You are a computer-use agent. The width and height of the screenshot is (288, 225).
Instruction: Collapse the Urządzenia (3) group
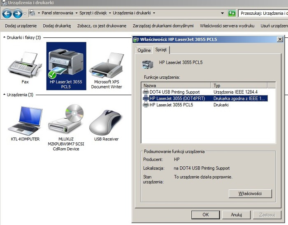pos(4,94)
